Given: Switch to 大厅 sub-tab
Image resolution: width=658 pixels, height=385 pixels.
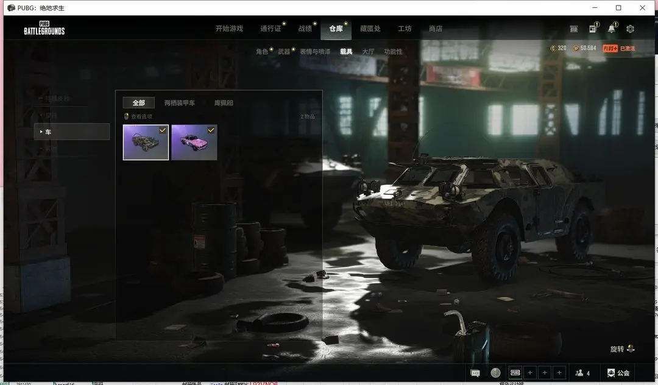Looking at the screenshot, I should click(368, 52).
